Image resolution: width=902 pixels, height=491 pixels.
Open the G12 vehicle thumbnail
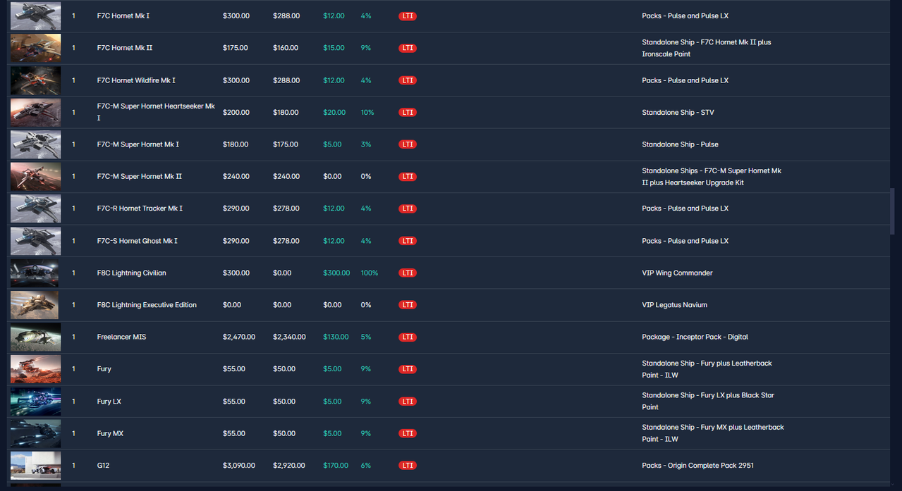[35, 466]
